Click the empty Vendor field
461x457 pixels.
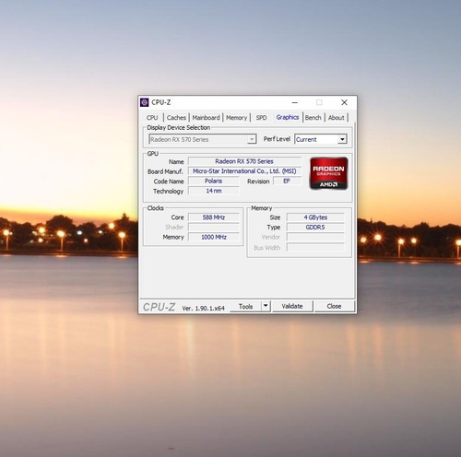[x=315, y=237]
